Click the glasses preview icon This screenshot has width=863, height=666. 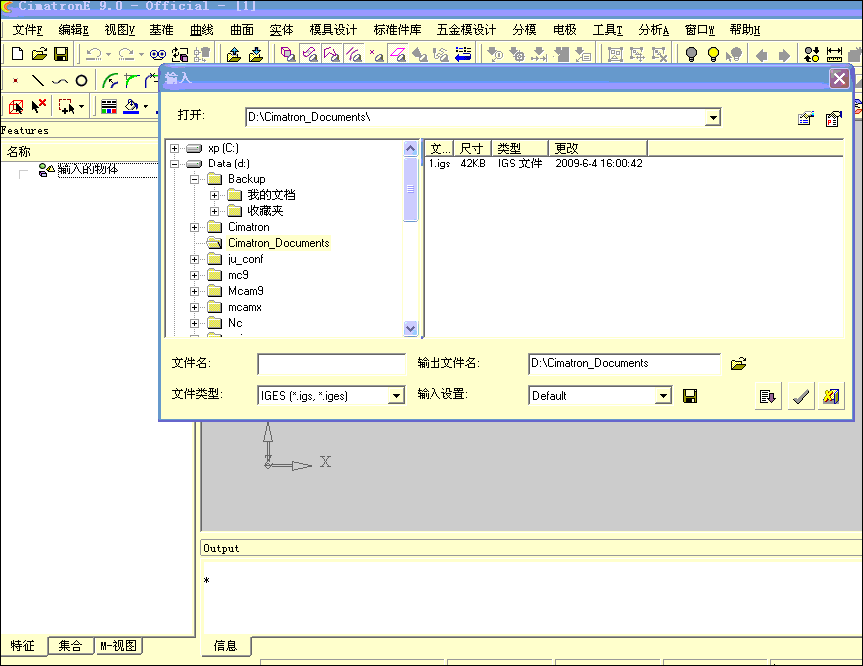click(x=158, y=54)
